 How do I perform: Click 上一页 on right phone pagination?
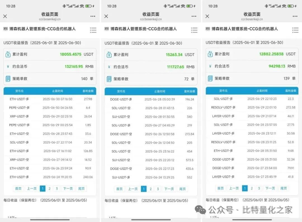point(234,188)
